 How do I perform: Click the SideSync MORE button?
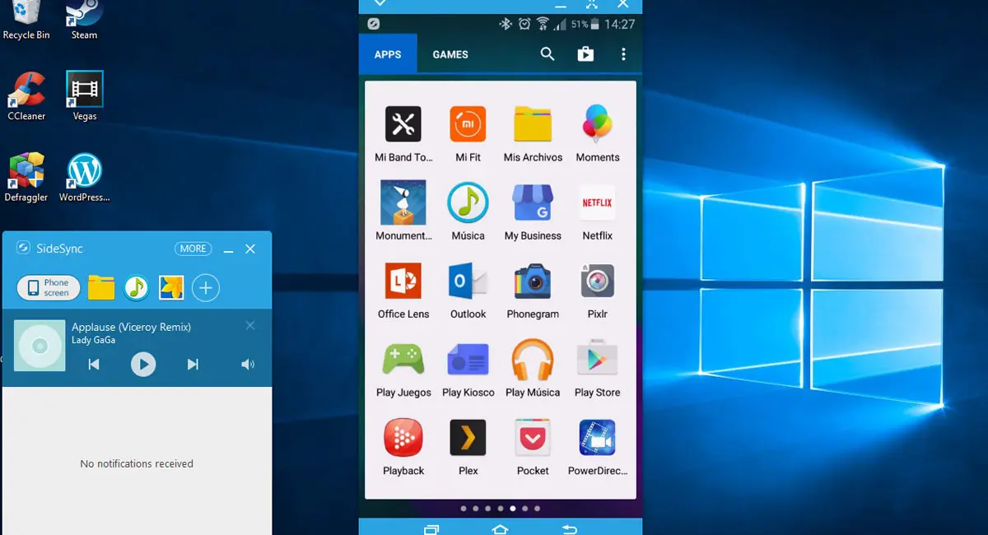193,249
